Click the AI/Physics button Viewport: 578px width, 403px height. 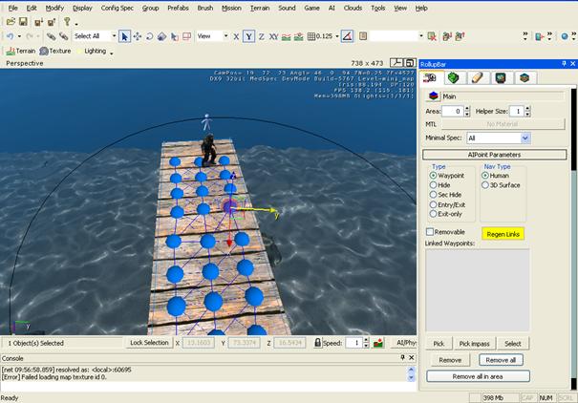tap(404, 343)
